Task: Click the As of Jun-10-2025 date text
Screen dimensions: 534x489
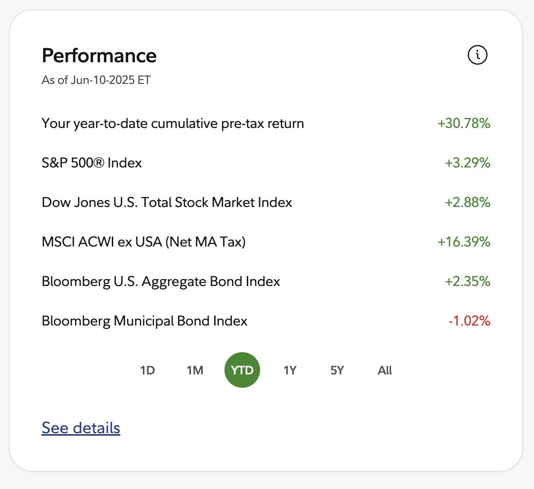Action: [96, 80]
